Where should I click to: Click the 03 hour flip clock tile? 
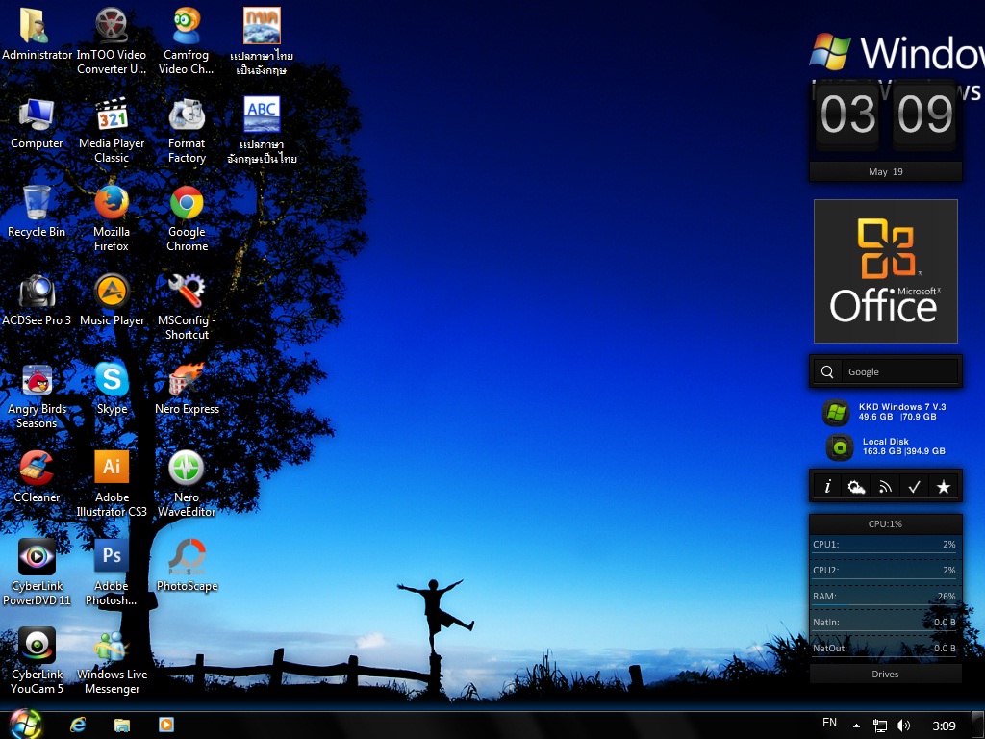846,116
